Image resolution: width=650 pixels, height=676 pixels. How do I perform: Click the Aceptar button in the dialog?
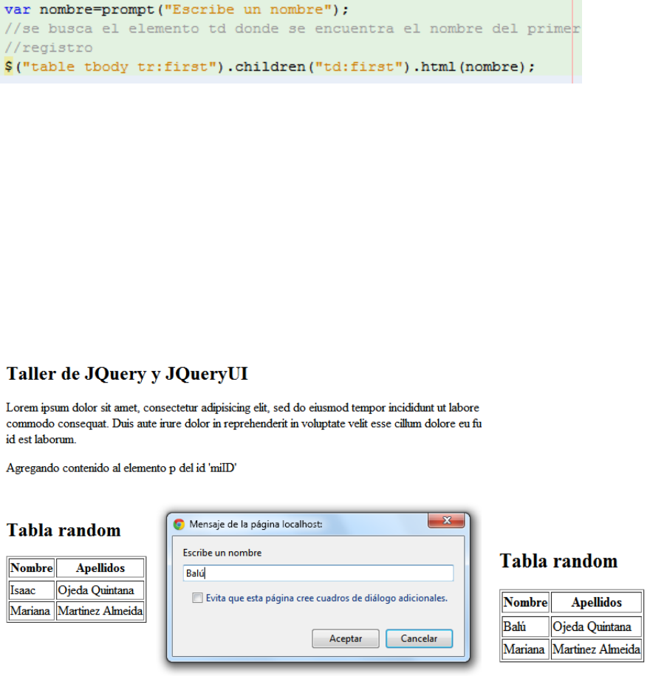coord(345,638)
